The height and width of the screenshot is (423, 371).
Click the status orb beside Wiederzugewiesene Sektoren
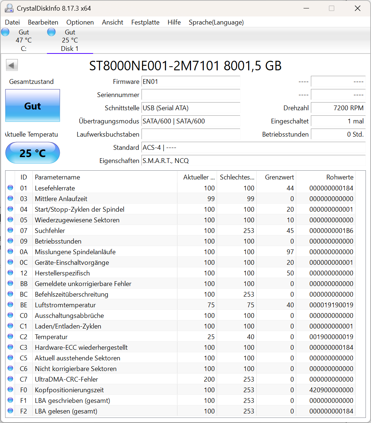(x=10, y=219)
